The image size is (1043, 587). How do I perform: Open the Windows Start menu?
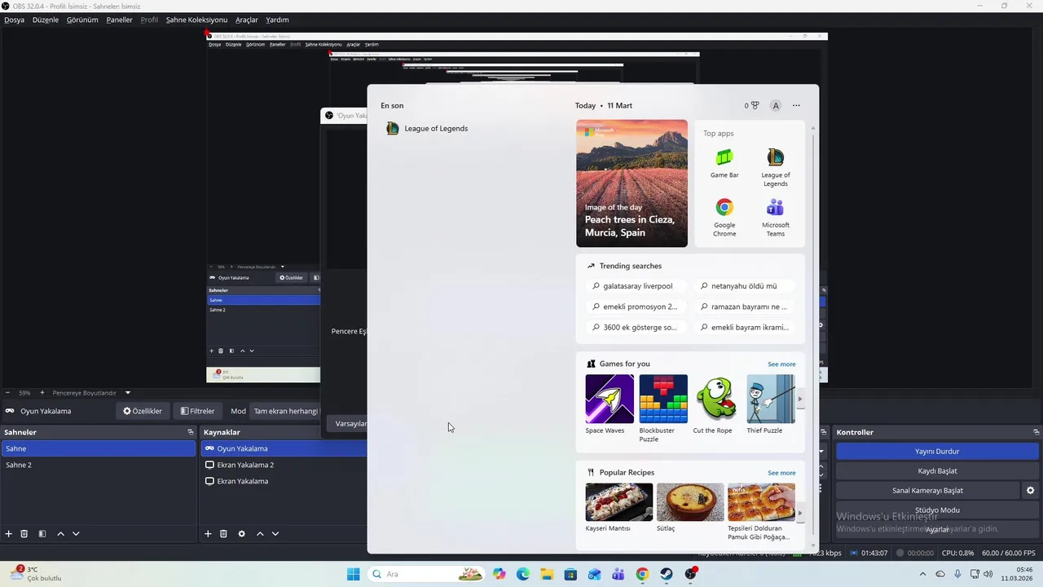click(x=353, y=574)
